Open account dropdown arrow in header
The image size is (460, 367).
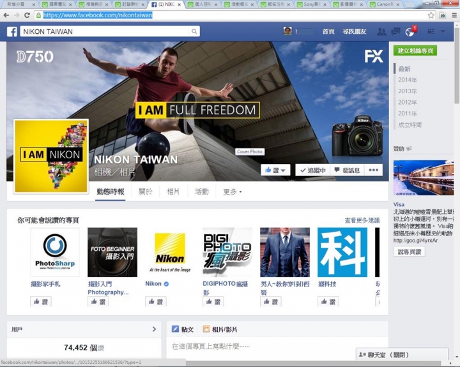click(443, 31)
